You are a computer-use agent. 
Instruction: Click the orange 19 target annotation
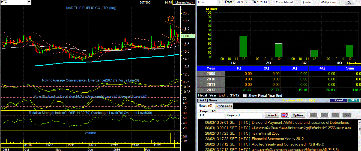click(x=170, y=19)
